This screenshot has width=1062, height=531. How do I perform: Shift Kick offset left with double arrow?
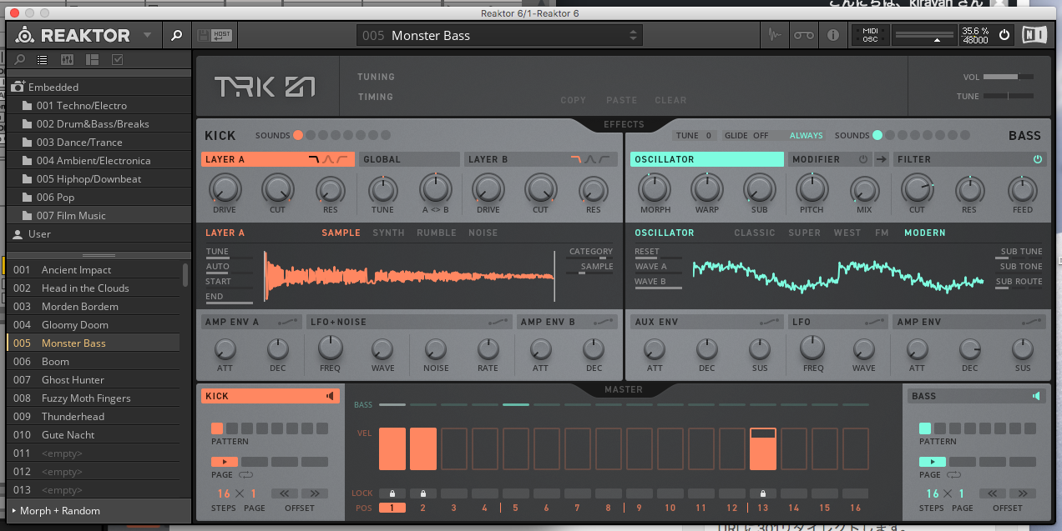[x=285, y=493]
